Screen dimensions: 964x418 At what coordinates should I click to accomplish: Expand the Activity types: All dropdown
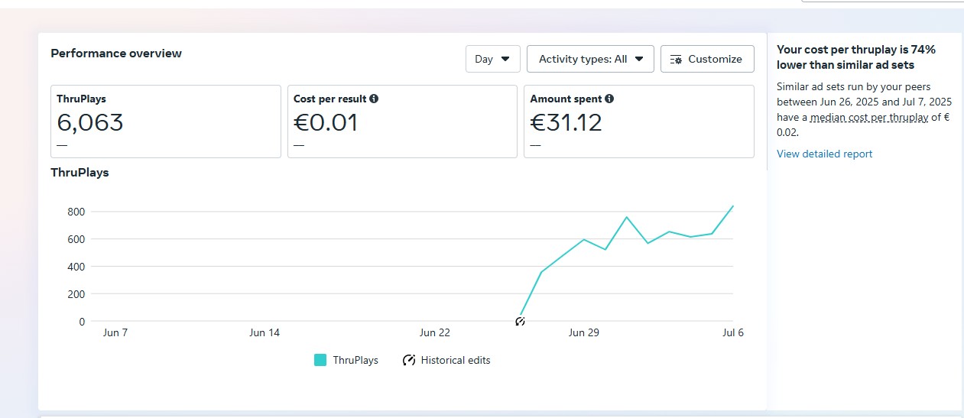point(590,59)
